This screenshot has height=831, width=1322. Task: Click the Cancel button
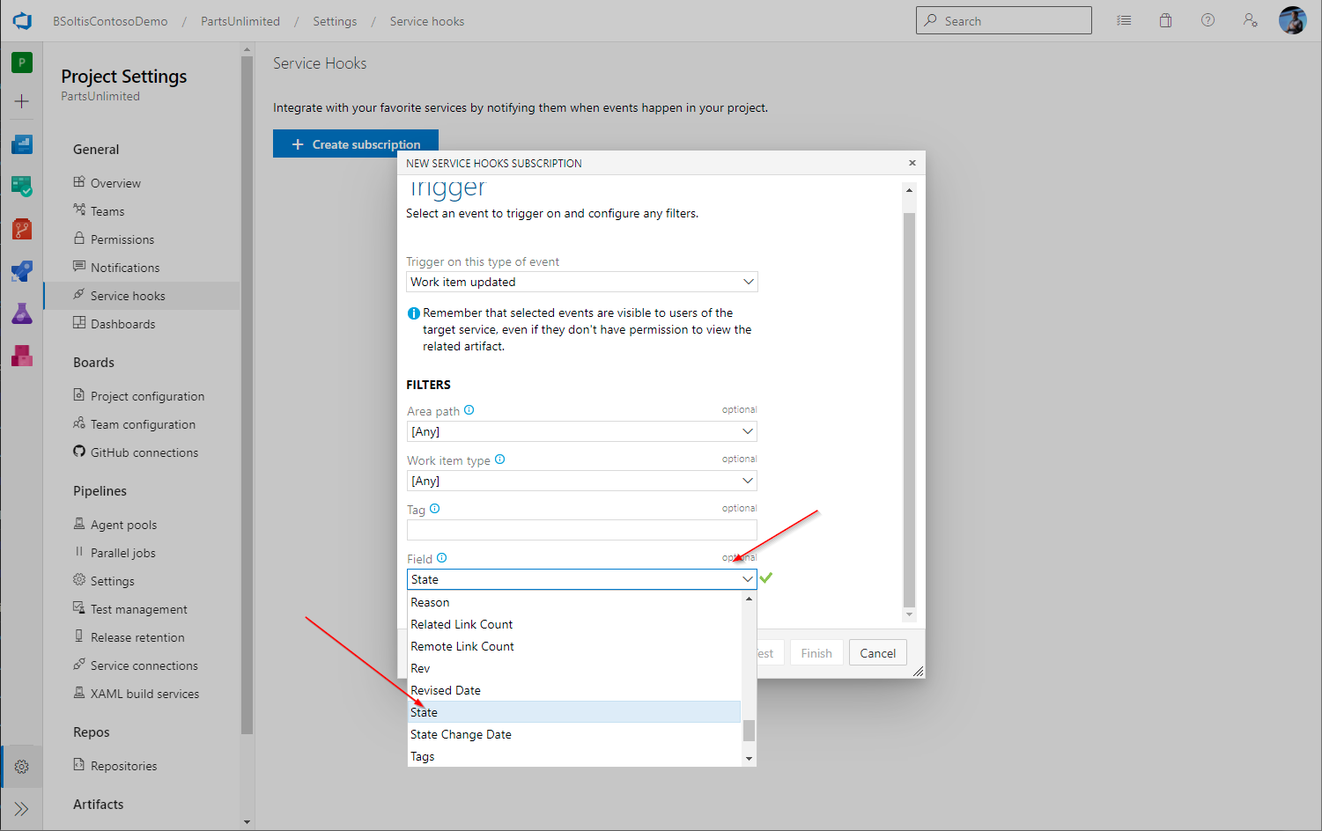(x=877, y=653)
